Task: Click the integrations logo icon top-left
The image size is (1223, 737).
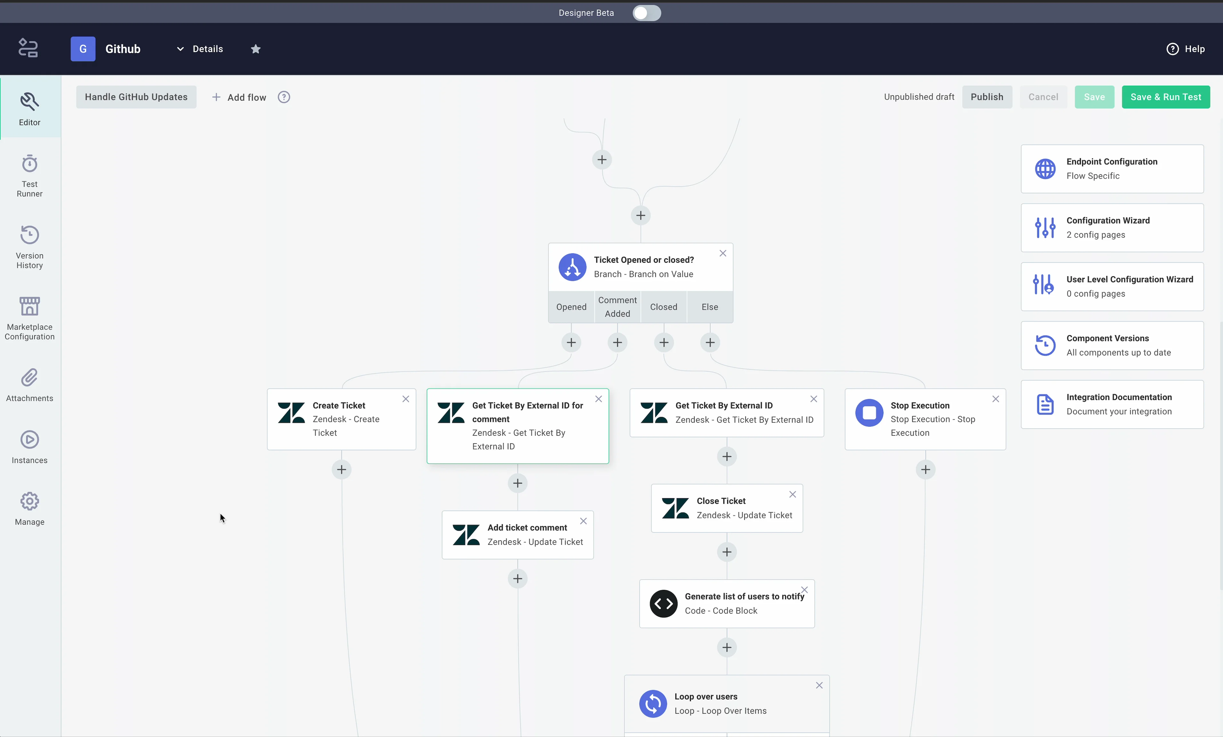Action: tap(28, 49)
